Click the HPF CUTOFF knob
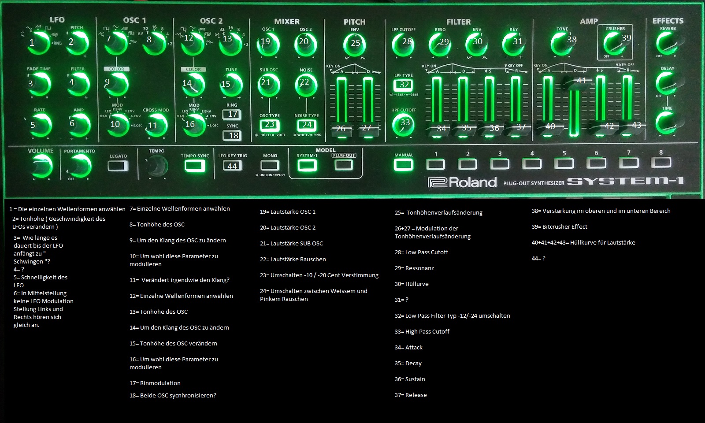Viewport: 705px width, 423px height. coord(404,125)
